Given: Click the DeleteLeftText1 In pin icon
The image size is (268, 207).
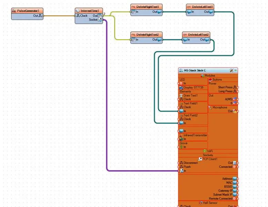Looking at the screenshot, I should [189, 12].
